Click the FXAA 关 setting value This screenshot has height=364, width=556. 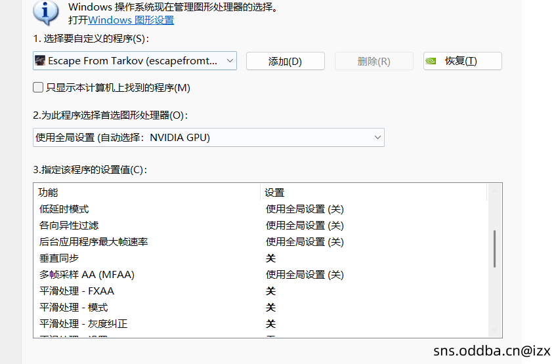[270, 291]
